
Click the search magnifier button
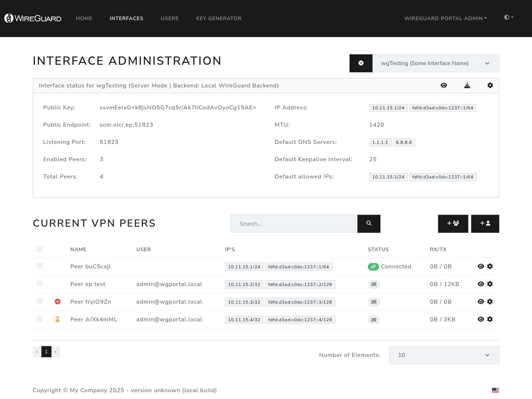tap(369, 224)
